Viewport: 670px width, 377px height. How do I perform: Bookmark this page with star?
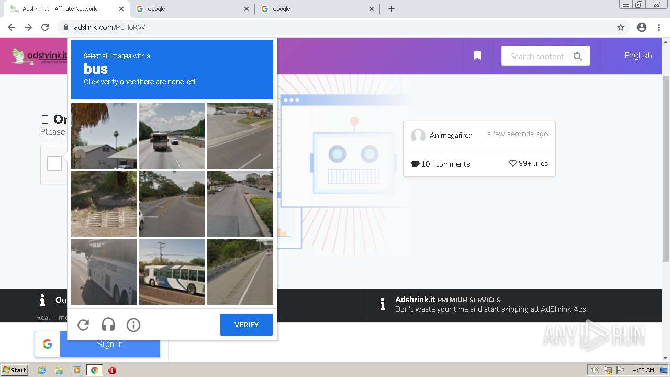[x=621, y=27]
